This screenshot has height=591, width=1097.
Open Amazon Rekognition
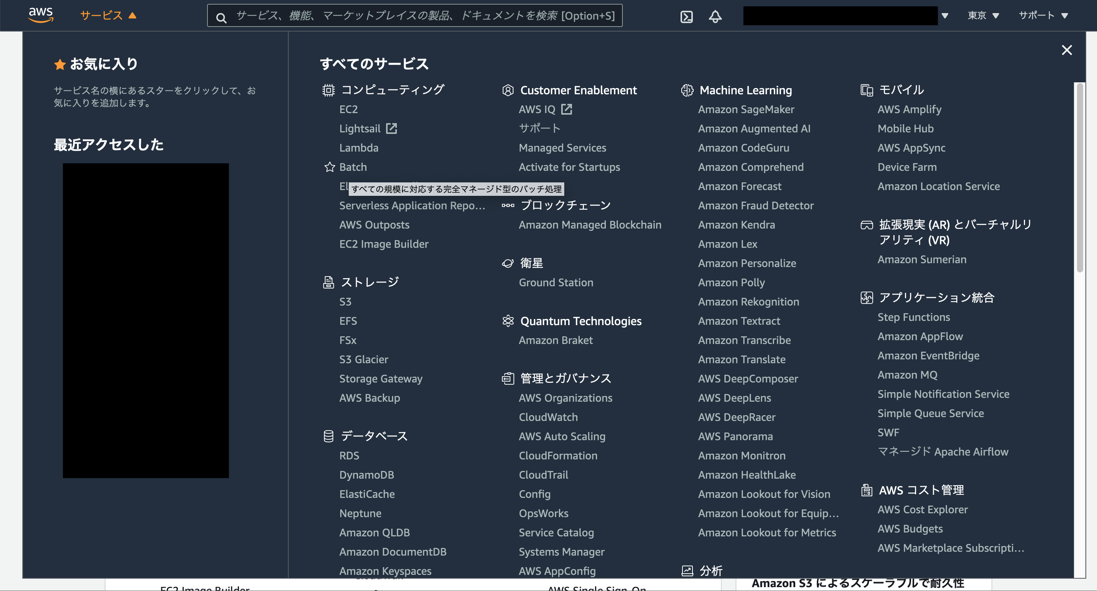(x=749, y=301)
